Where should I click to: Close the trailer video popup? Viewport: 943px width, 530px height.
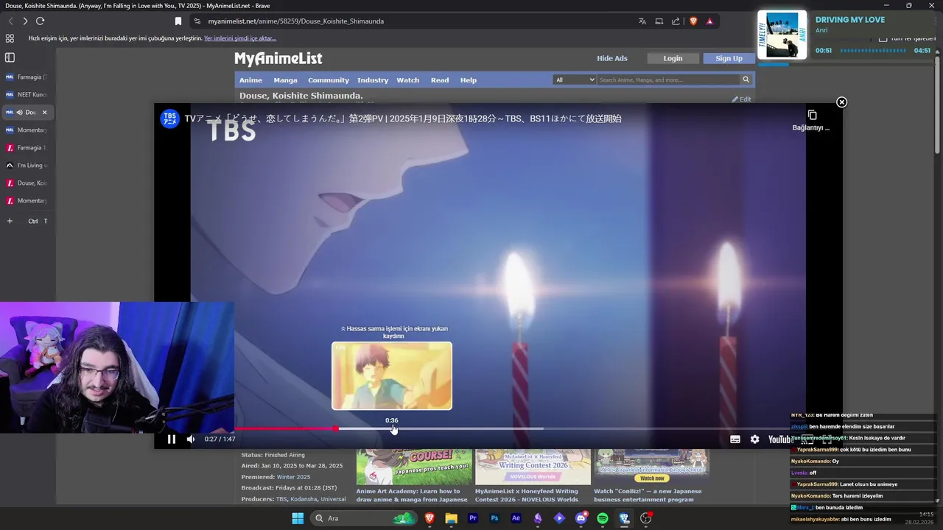(x=841, y=102)
